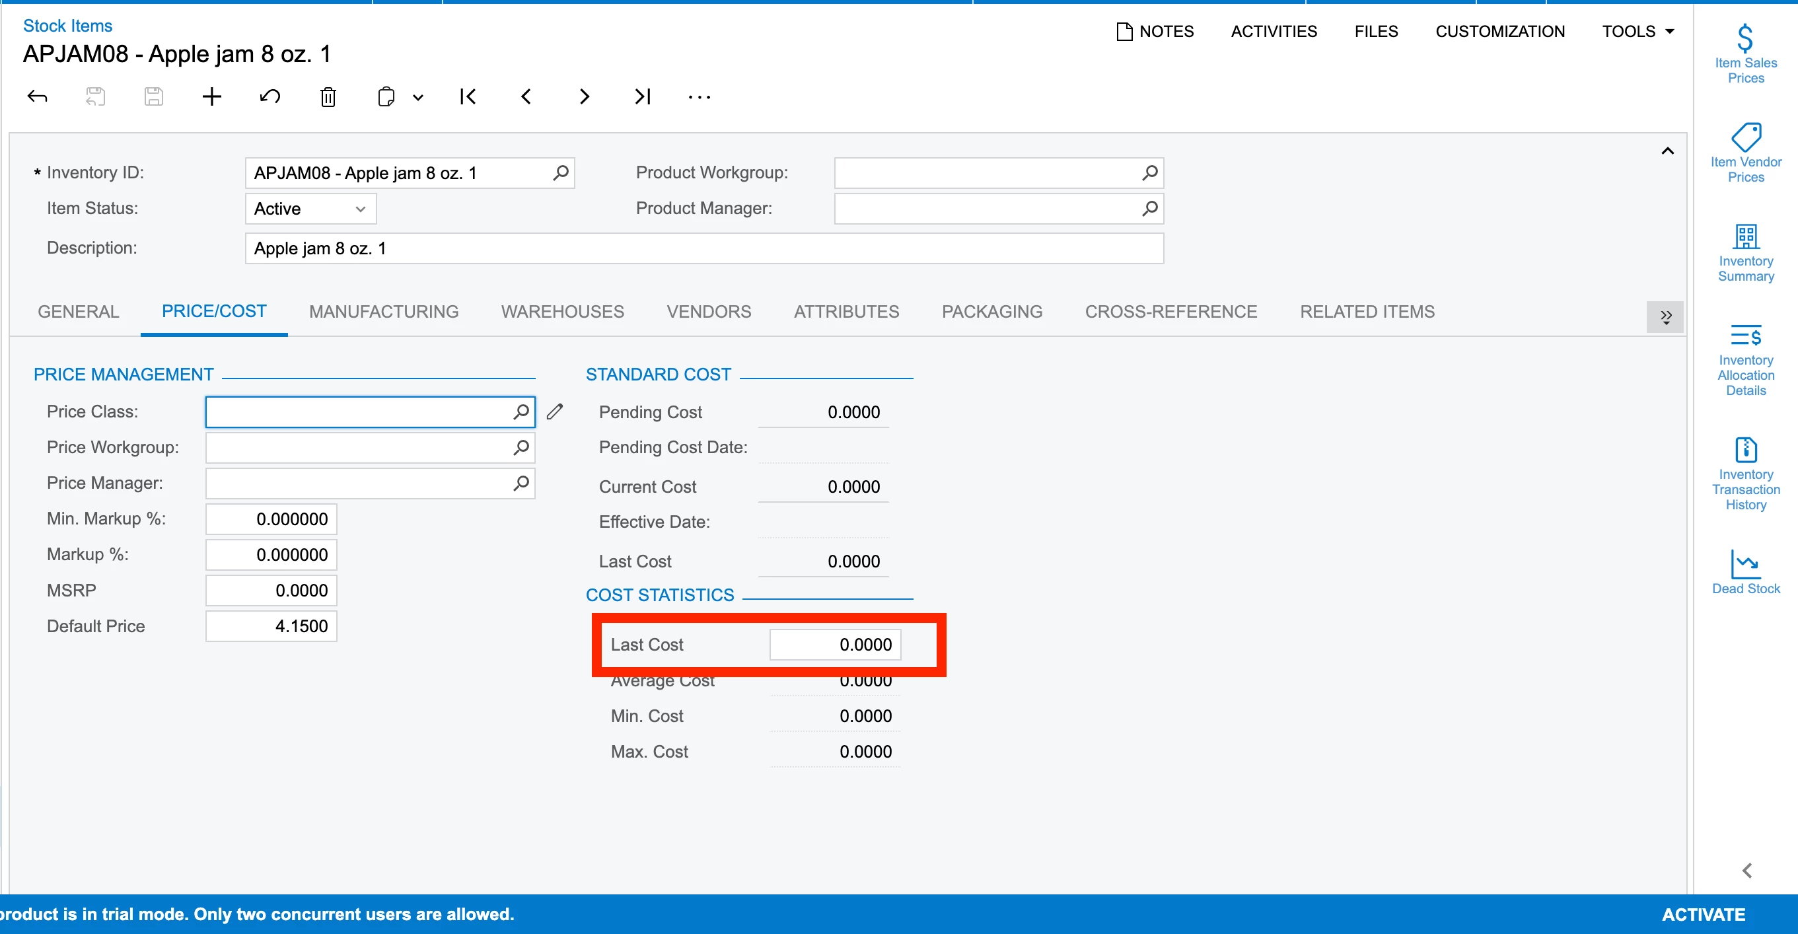Click the Add New Record plus icon
The height and width of the screenshot is (934, 1798).
(x=211, y=96)
